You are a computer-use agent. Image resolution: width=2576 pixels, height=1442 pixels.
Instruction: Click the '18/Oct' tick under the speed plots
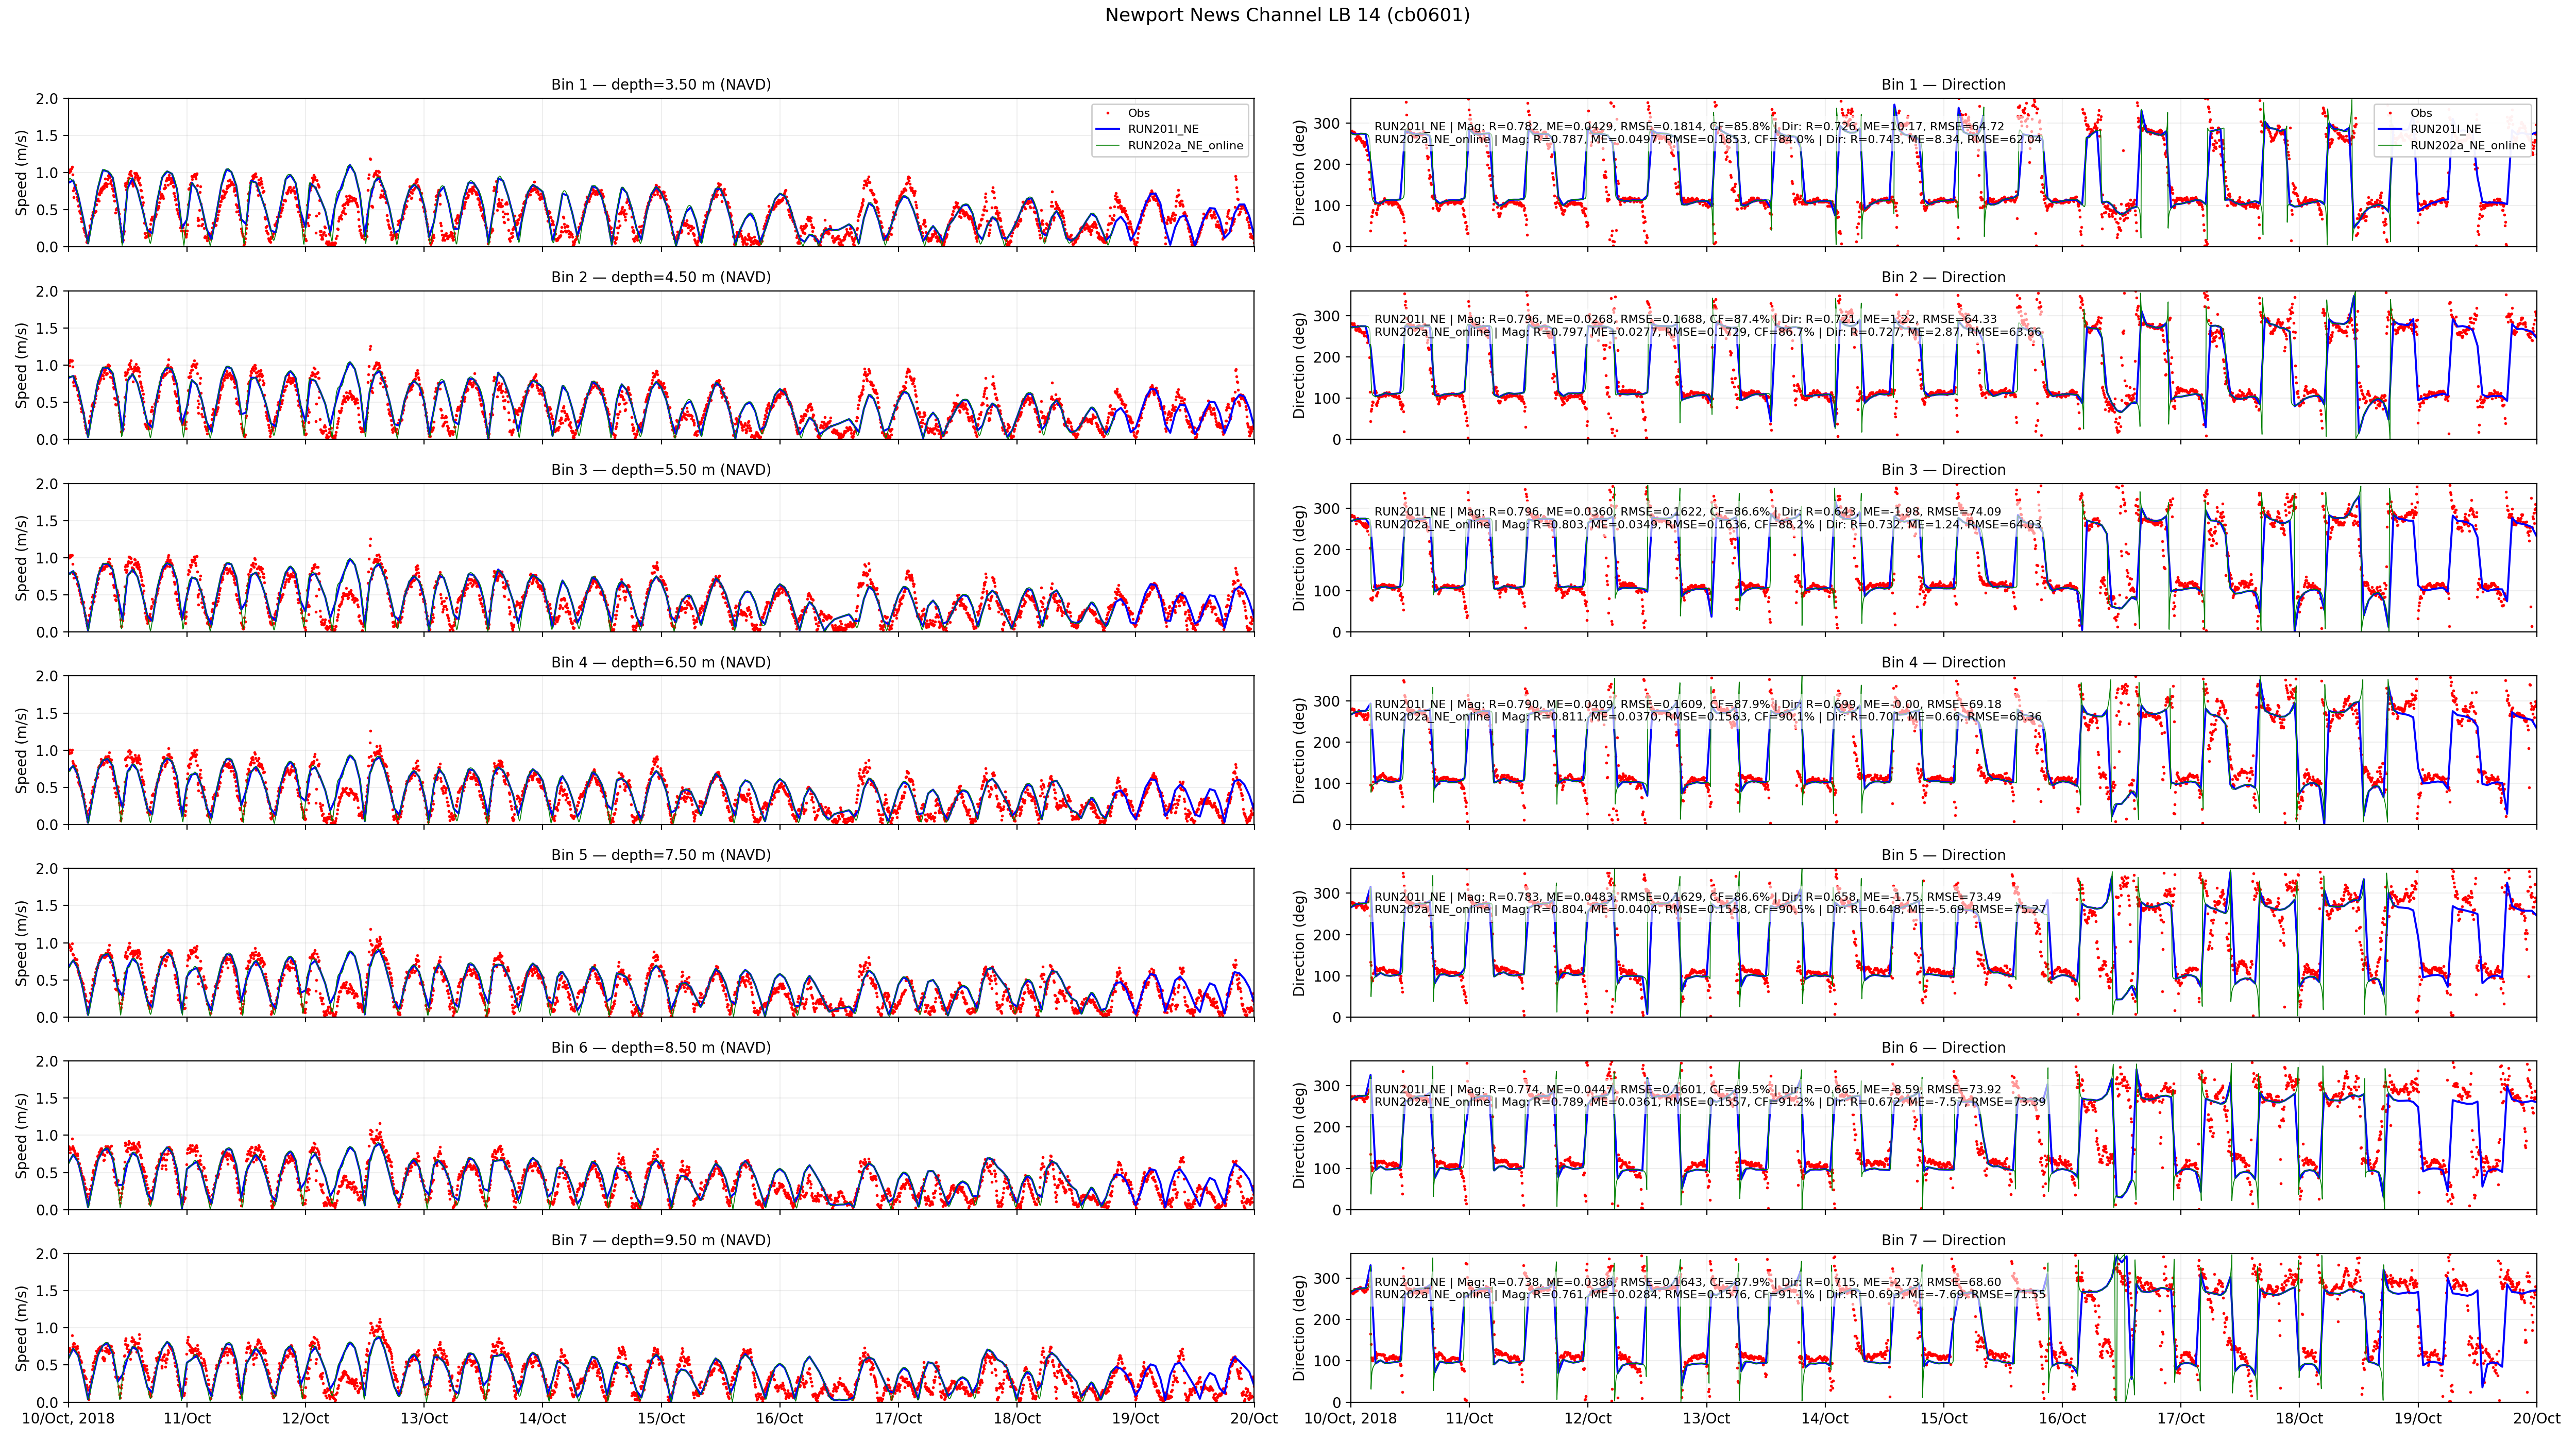1017,1418
